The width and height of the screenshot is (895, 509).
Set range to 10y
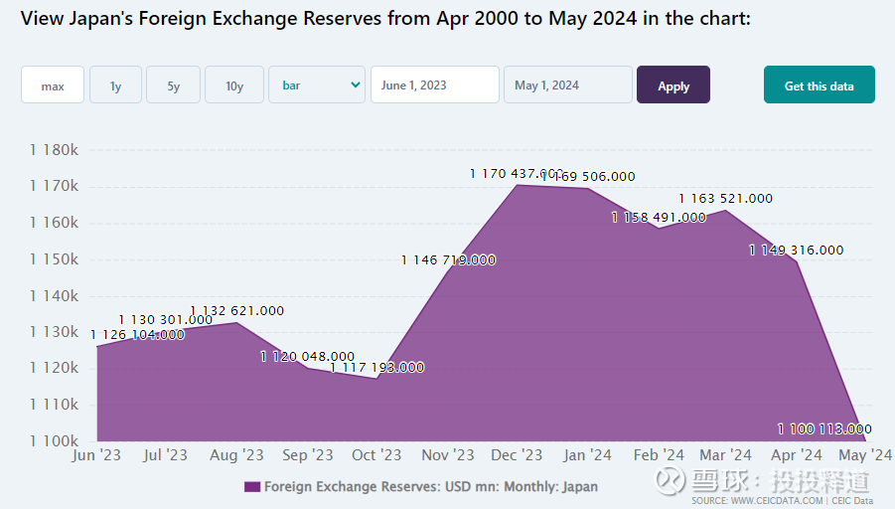click(x=234, y=85)
